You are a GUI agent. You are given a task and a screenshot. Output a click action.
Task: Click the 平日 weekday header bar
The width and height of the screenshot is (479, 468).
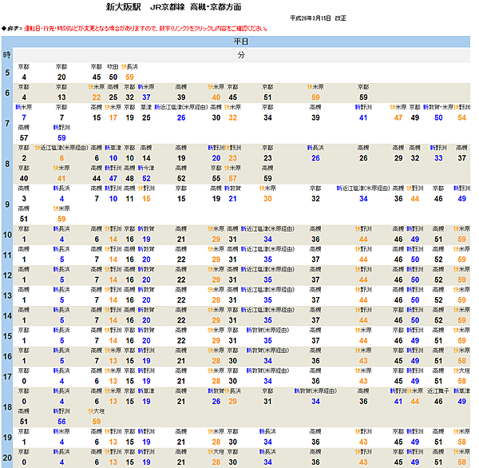click(236, 42)
